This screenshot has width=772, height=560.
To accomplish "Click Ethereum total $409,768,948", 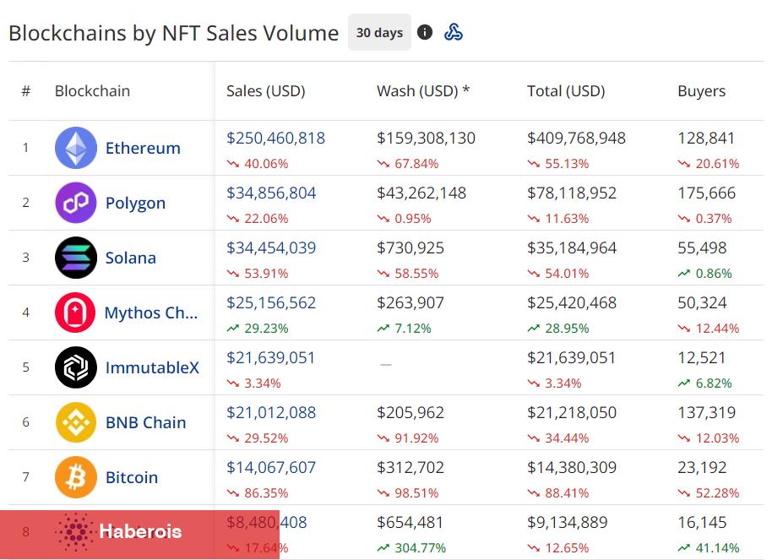I will coord(577,138).
